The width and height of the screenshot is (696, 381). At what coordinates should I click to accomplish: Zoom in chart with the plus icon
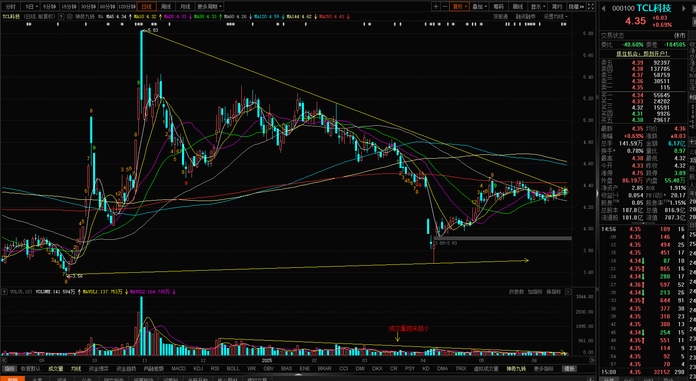(436, 7)
